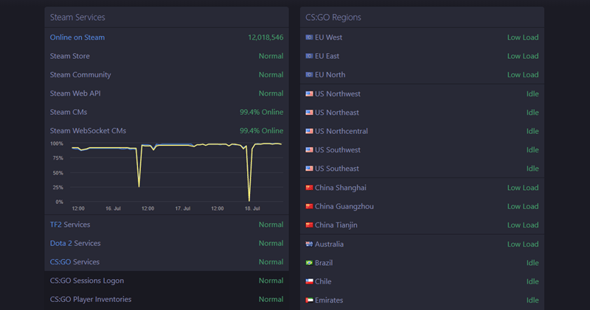This screenshot has height=310, width=590.
Task: Click the Emirates flag icon
Action: point(309,300)
